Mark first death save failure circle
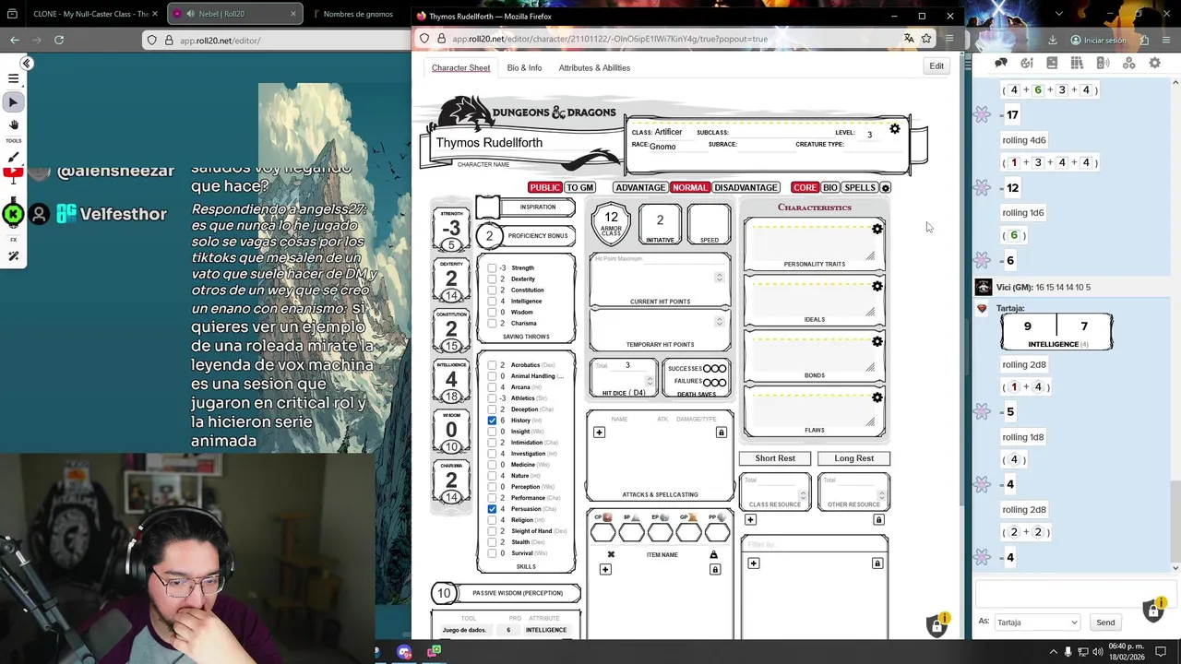The height and width of the screenshot is (664, 1181). point(709,382)
